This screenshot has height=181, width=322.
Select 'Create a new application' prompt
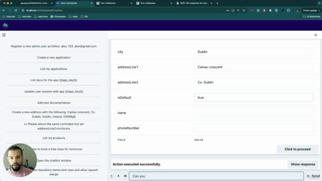click(54, 57)
